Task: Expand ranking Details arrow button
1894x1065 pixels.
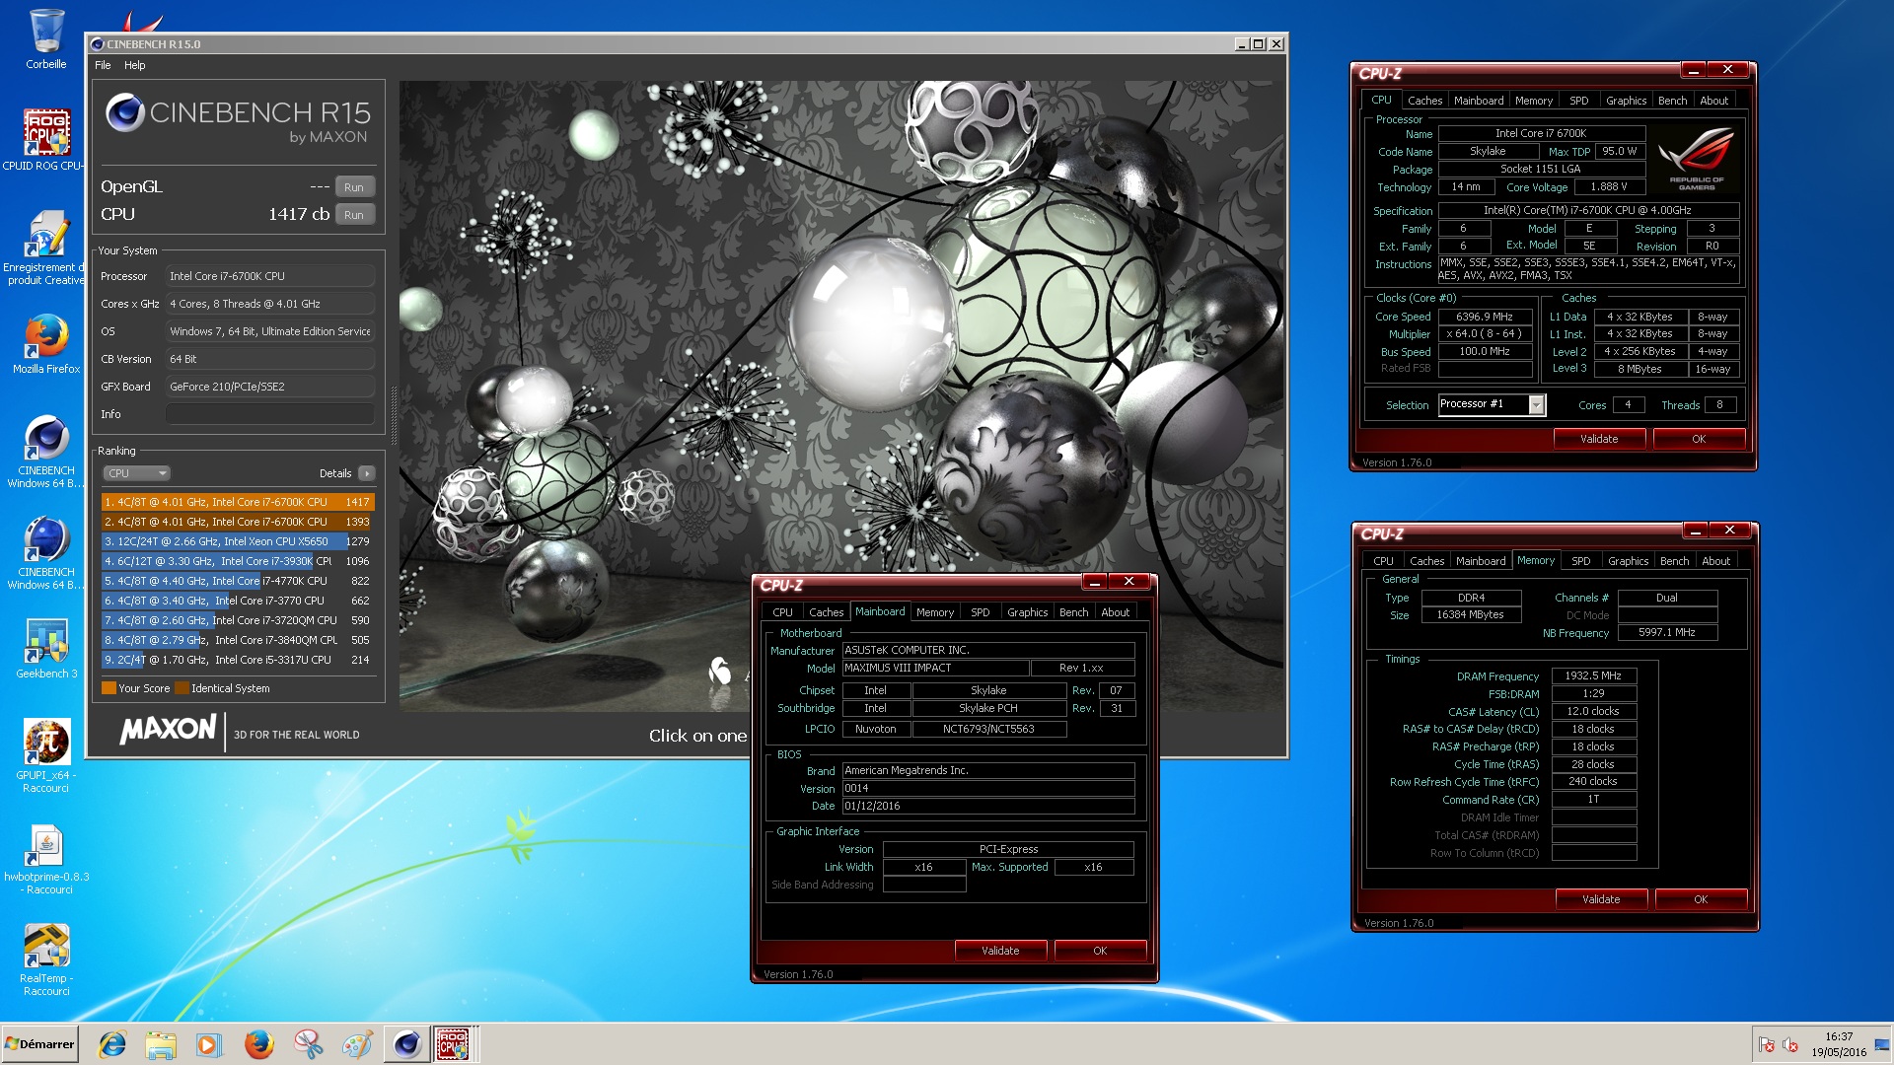Action: [367, 473]
